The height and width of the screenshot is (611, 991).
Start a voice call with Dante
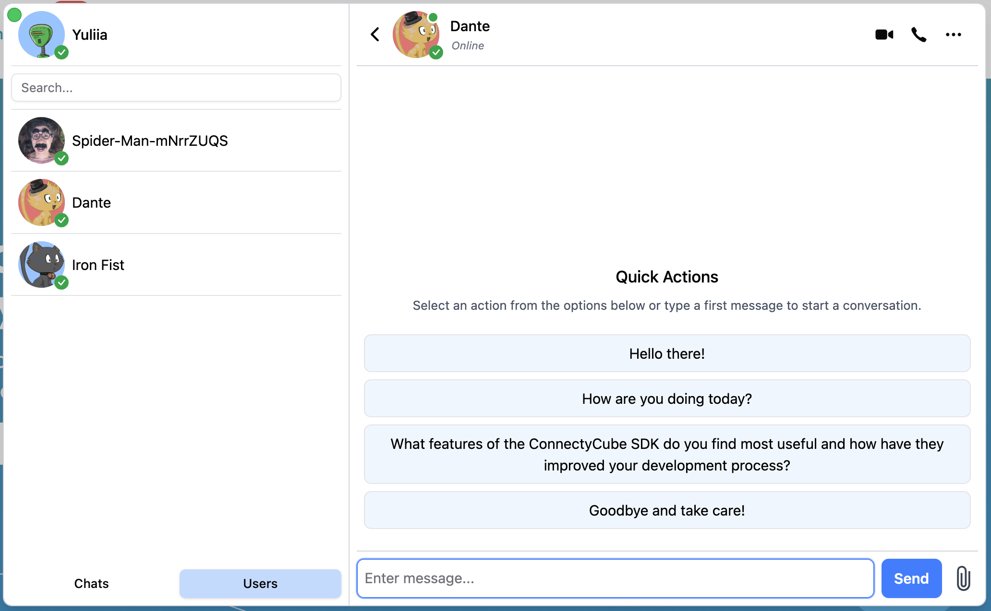coord(918,35)
